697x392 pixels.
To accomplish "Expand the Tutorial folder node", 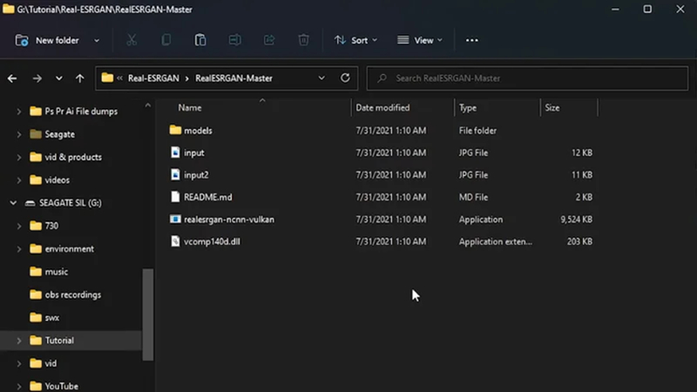I will coord(18,341).
